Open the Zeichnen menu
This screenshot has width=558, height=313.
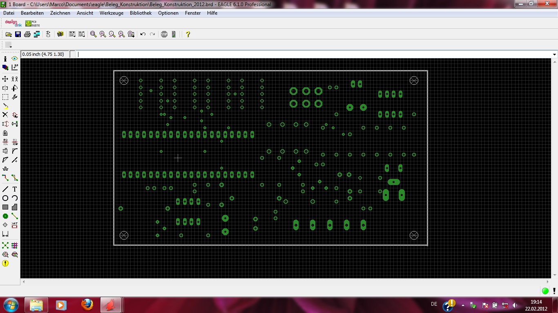(x=60, y=13)
